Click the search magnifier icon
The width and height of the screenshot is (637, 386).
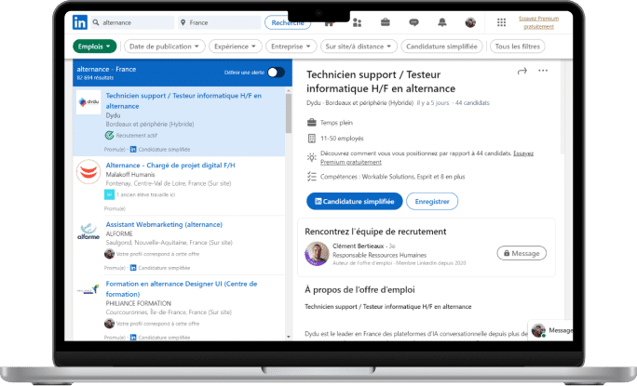[96, 22]
